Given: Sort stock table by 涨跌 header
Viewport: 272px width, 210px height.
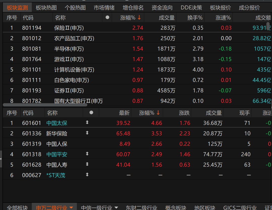Looking at the screenshot, I should 184,113.
